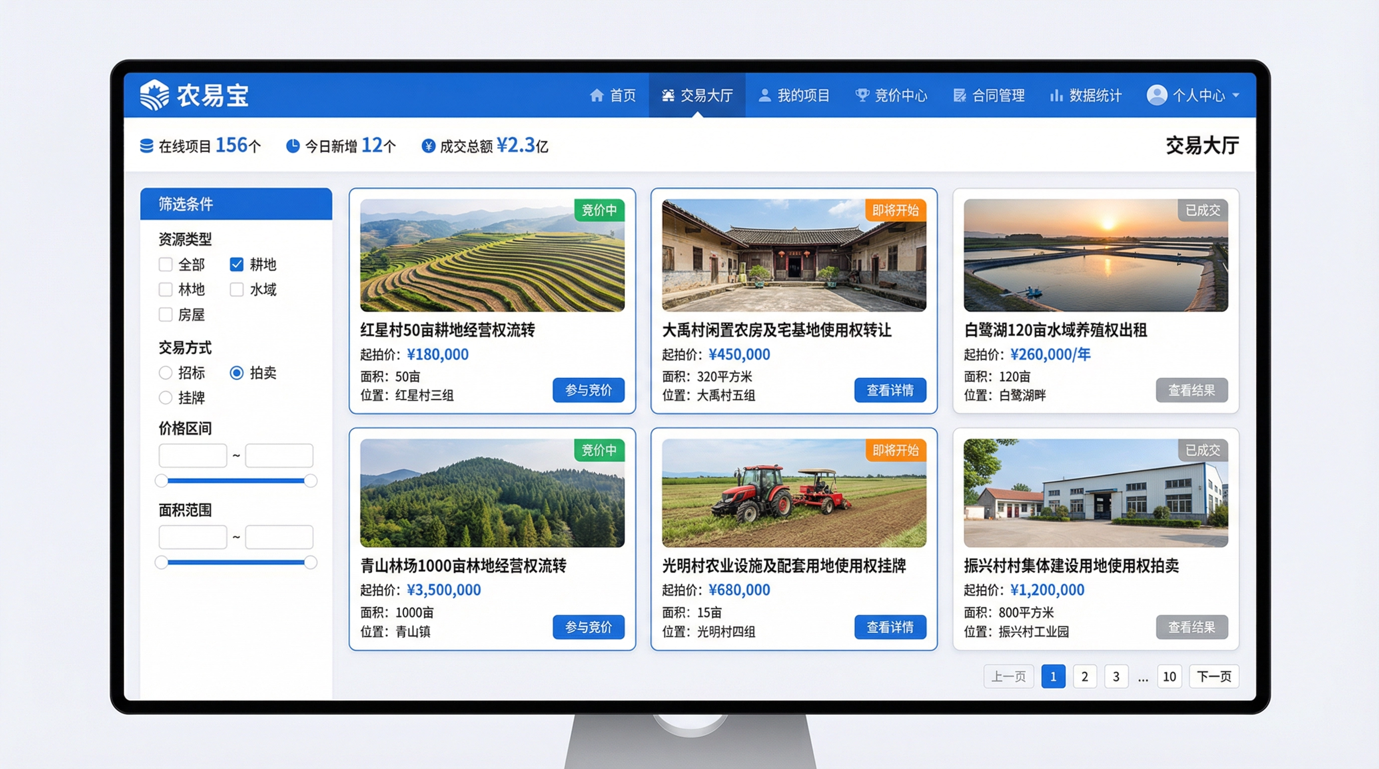Click the bar chart icon for 数据统计
1379x769 pixels.
pyautogui.click(x=1056, y=95)
